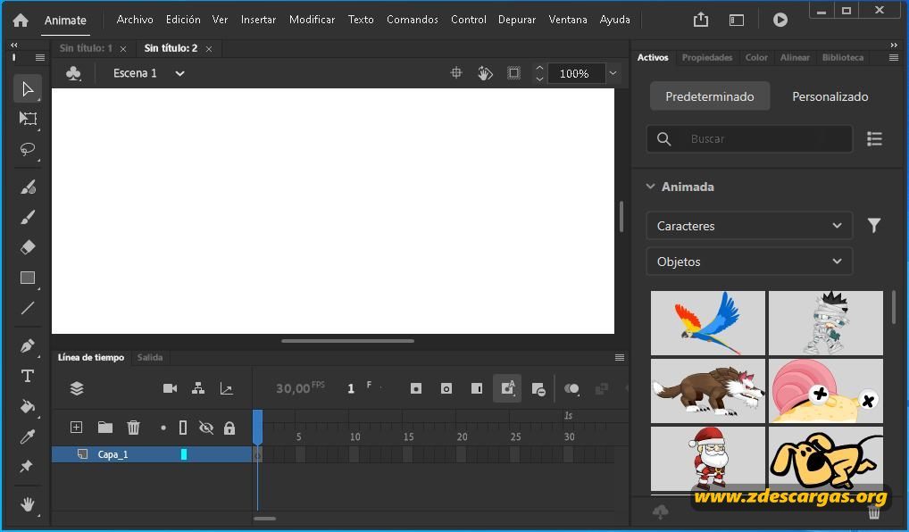Select the Fluid Brush tool
Viewport: 909px width, 532px height.
[x=28, y=187]
